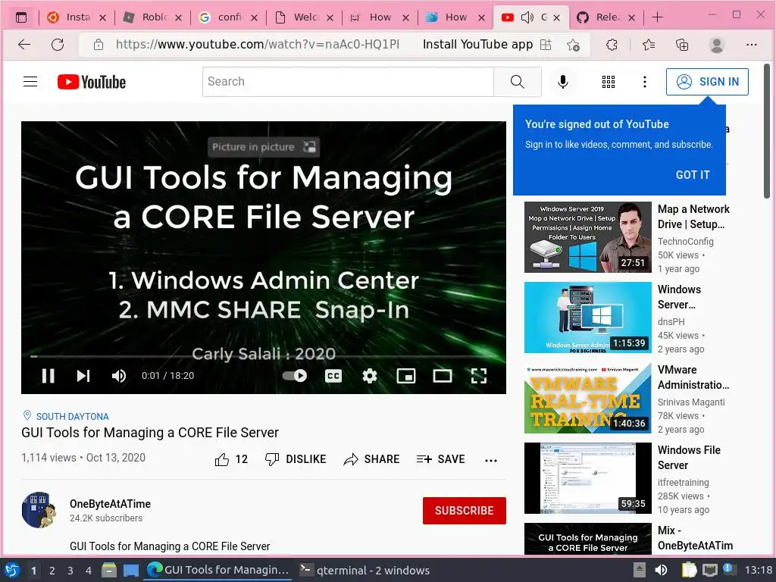Open the SOUTH DAYTONA location link

click(x=72, y=417)
